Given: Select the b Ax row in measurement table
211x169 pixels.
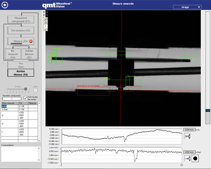Looking at the screenshot, I should pyautogui.click(x=19, y=106).
